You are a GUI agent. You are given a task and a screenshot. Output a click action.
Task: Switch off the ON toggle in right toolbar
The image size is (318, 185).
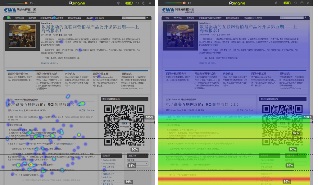(x=287, y=3)
